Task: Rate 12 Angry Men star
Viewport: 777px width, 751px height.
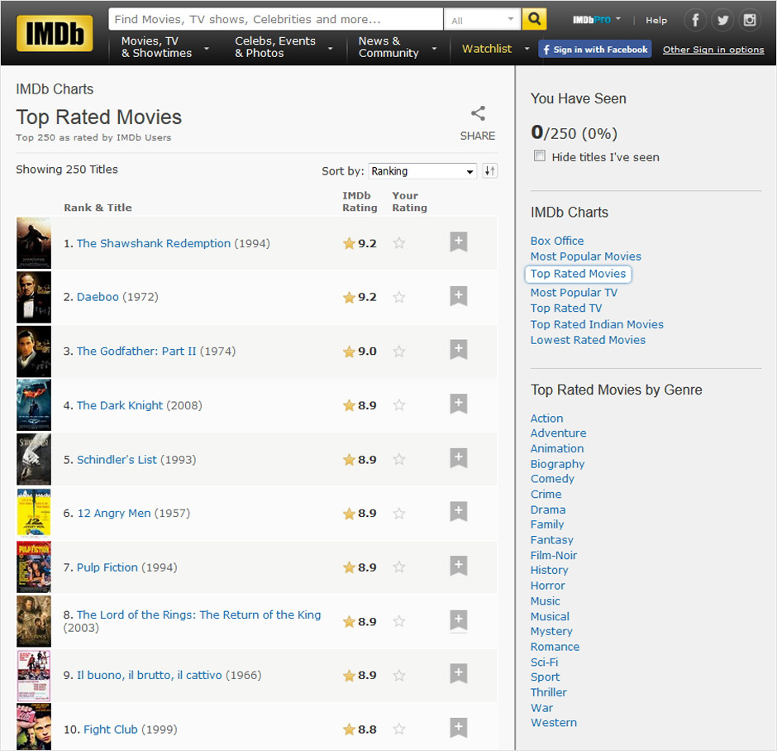Action: click(x=399, y=513)
